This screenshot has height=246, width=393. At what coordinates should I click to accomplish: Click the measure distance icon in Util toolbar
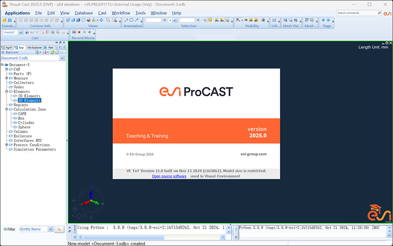[274, 20]
